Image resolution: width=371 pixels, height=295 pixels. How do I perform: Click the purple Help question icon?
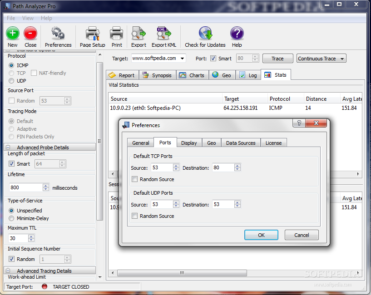[237, 33]
